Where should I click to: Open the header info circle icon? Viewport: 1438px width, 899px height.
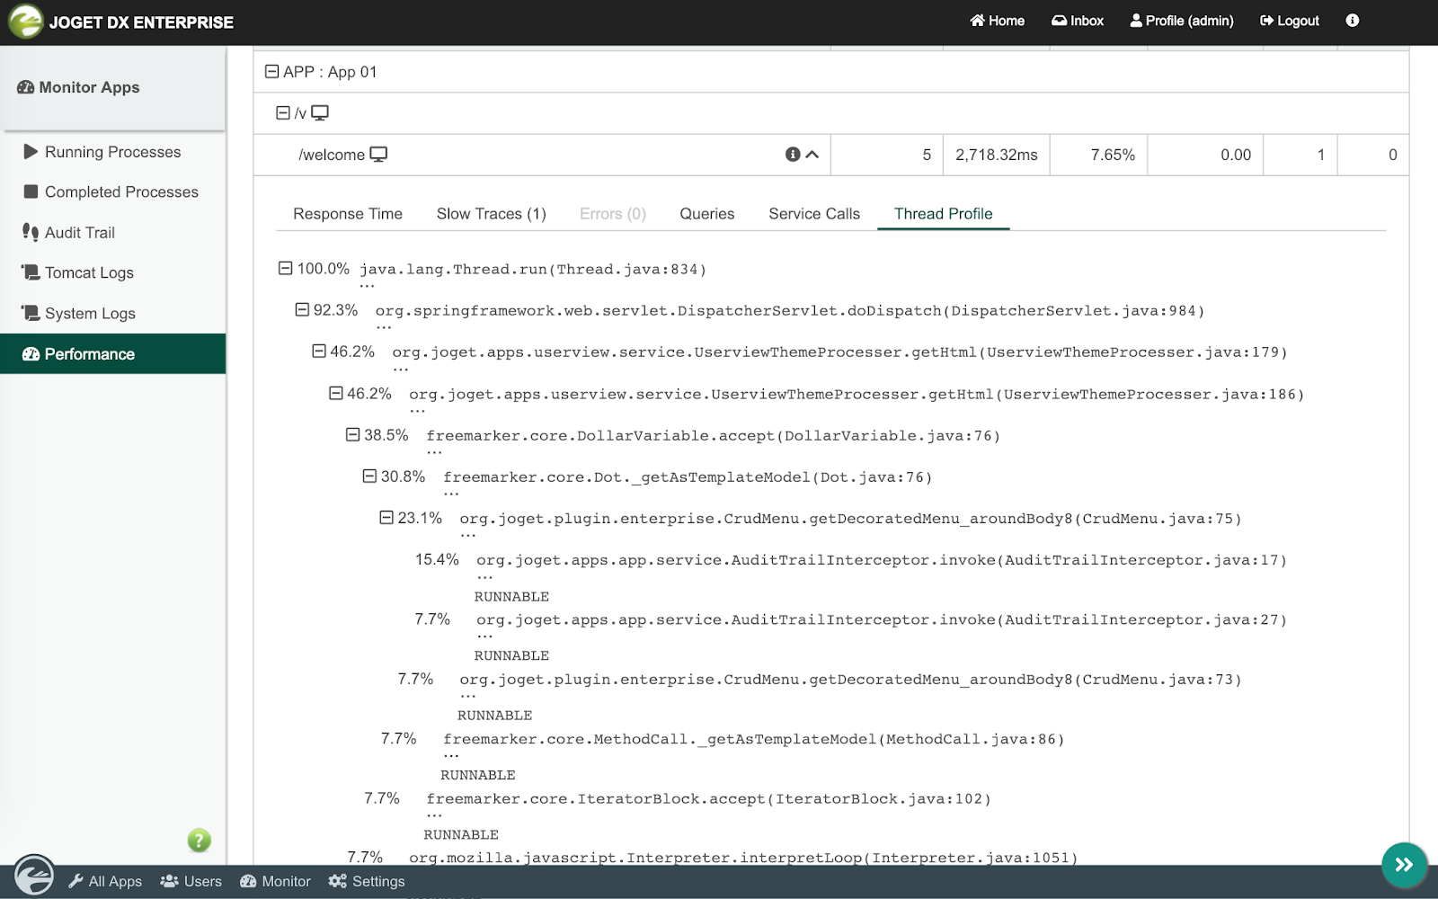(1352, 21)
